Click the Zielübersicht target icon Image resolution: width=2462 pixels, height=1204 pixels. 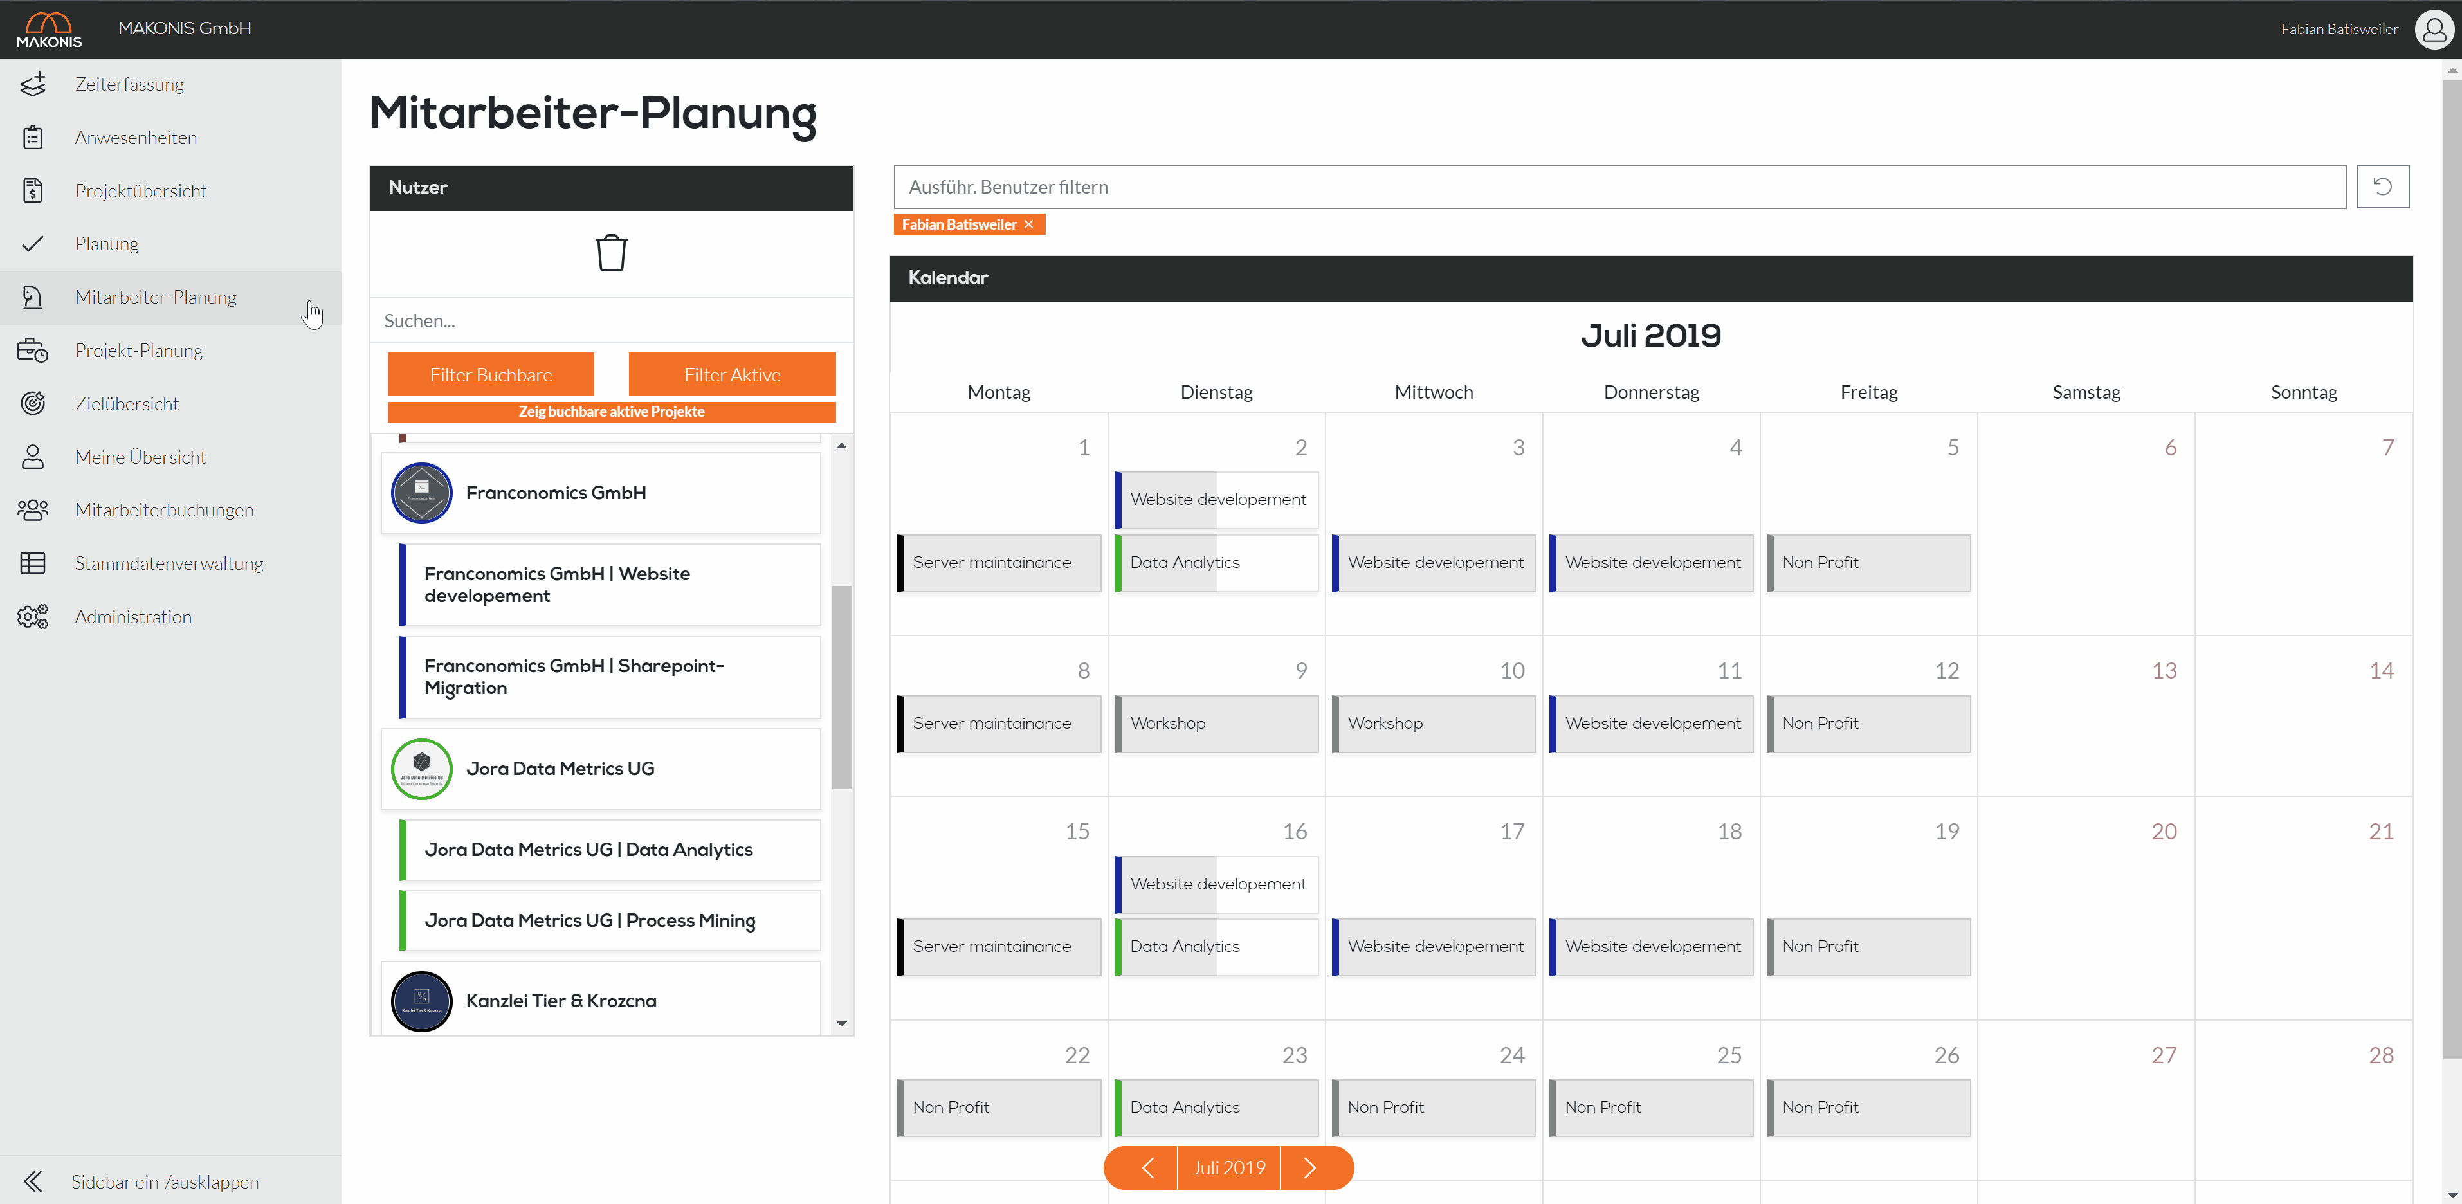point(33,403)
